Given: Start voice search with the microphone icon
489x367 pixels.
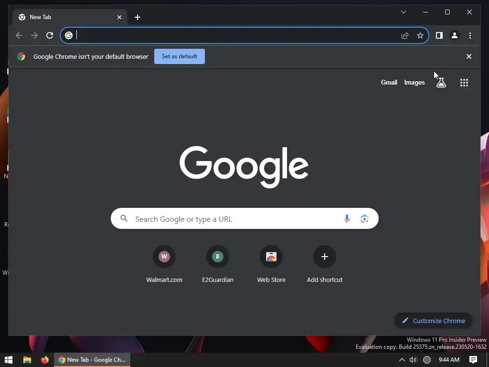Looking at the screenshot, I should [x=347, y=219].
